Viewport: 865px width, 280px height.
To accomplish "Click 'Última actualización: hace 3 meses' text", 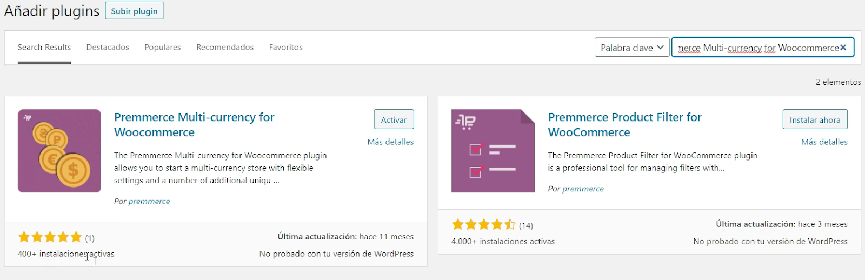I will click(x=782, y=224).
